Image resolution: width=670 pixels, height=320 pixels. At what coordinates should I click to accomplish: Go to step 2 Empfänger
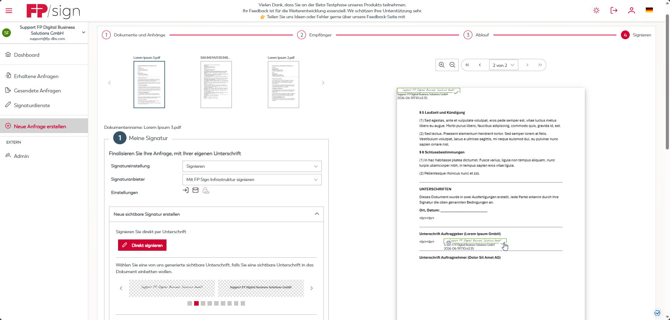point(314,35)
